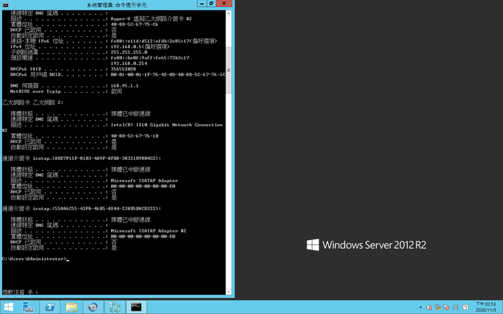
Task: Click the console scrollbar down arrow
Action: [x=228, y=292]
